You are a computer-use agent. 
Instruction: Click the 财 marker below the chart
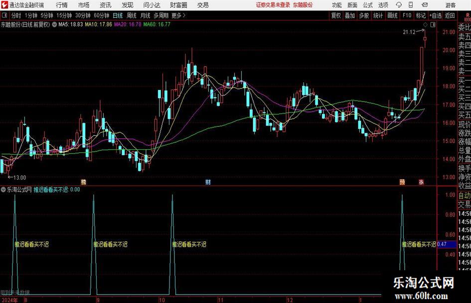click(x=208, y=182)
